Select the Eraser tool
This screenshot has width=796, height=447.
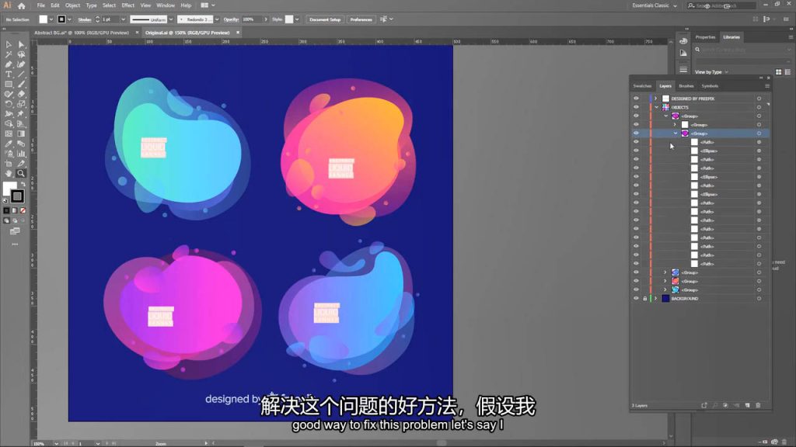tap(21, 94)
